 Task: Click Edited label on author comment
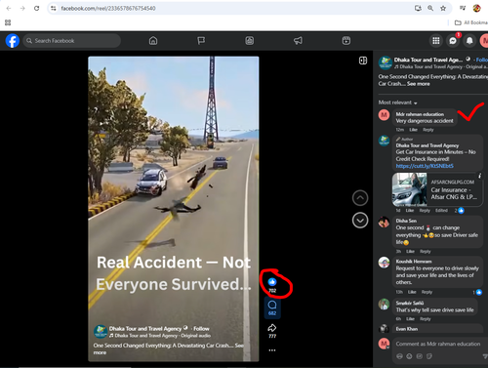coord(441,211)
